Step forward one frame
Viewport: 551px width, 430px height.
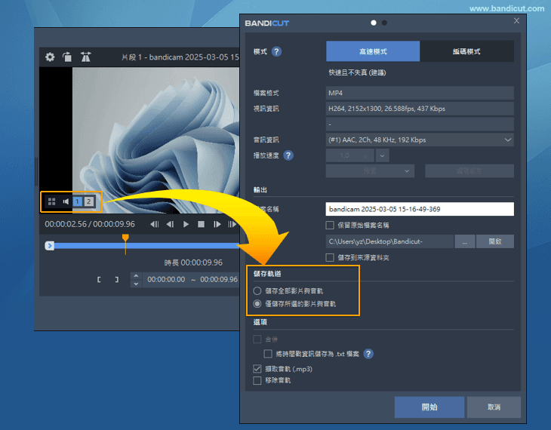[x=217, y=224]
